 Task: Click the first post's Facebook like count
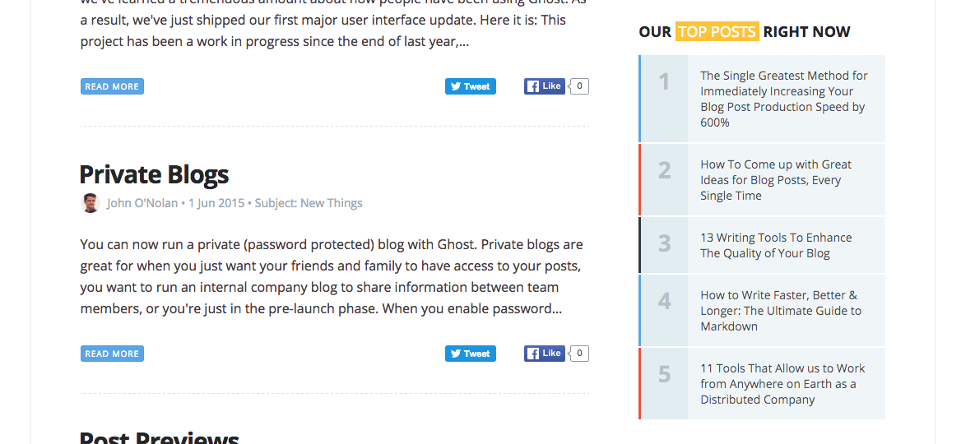579,86
